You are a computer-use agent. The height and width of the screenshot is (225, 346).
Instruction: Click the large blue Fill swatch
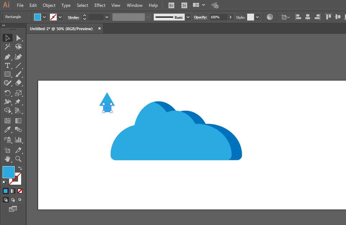tap(8, 172)
